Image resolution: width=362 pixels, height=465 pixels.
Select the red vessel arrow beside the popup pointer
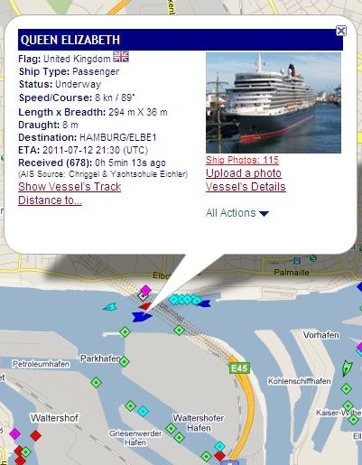point(145,306)
